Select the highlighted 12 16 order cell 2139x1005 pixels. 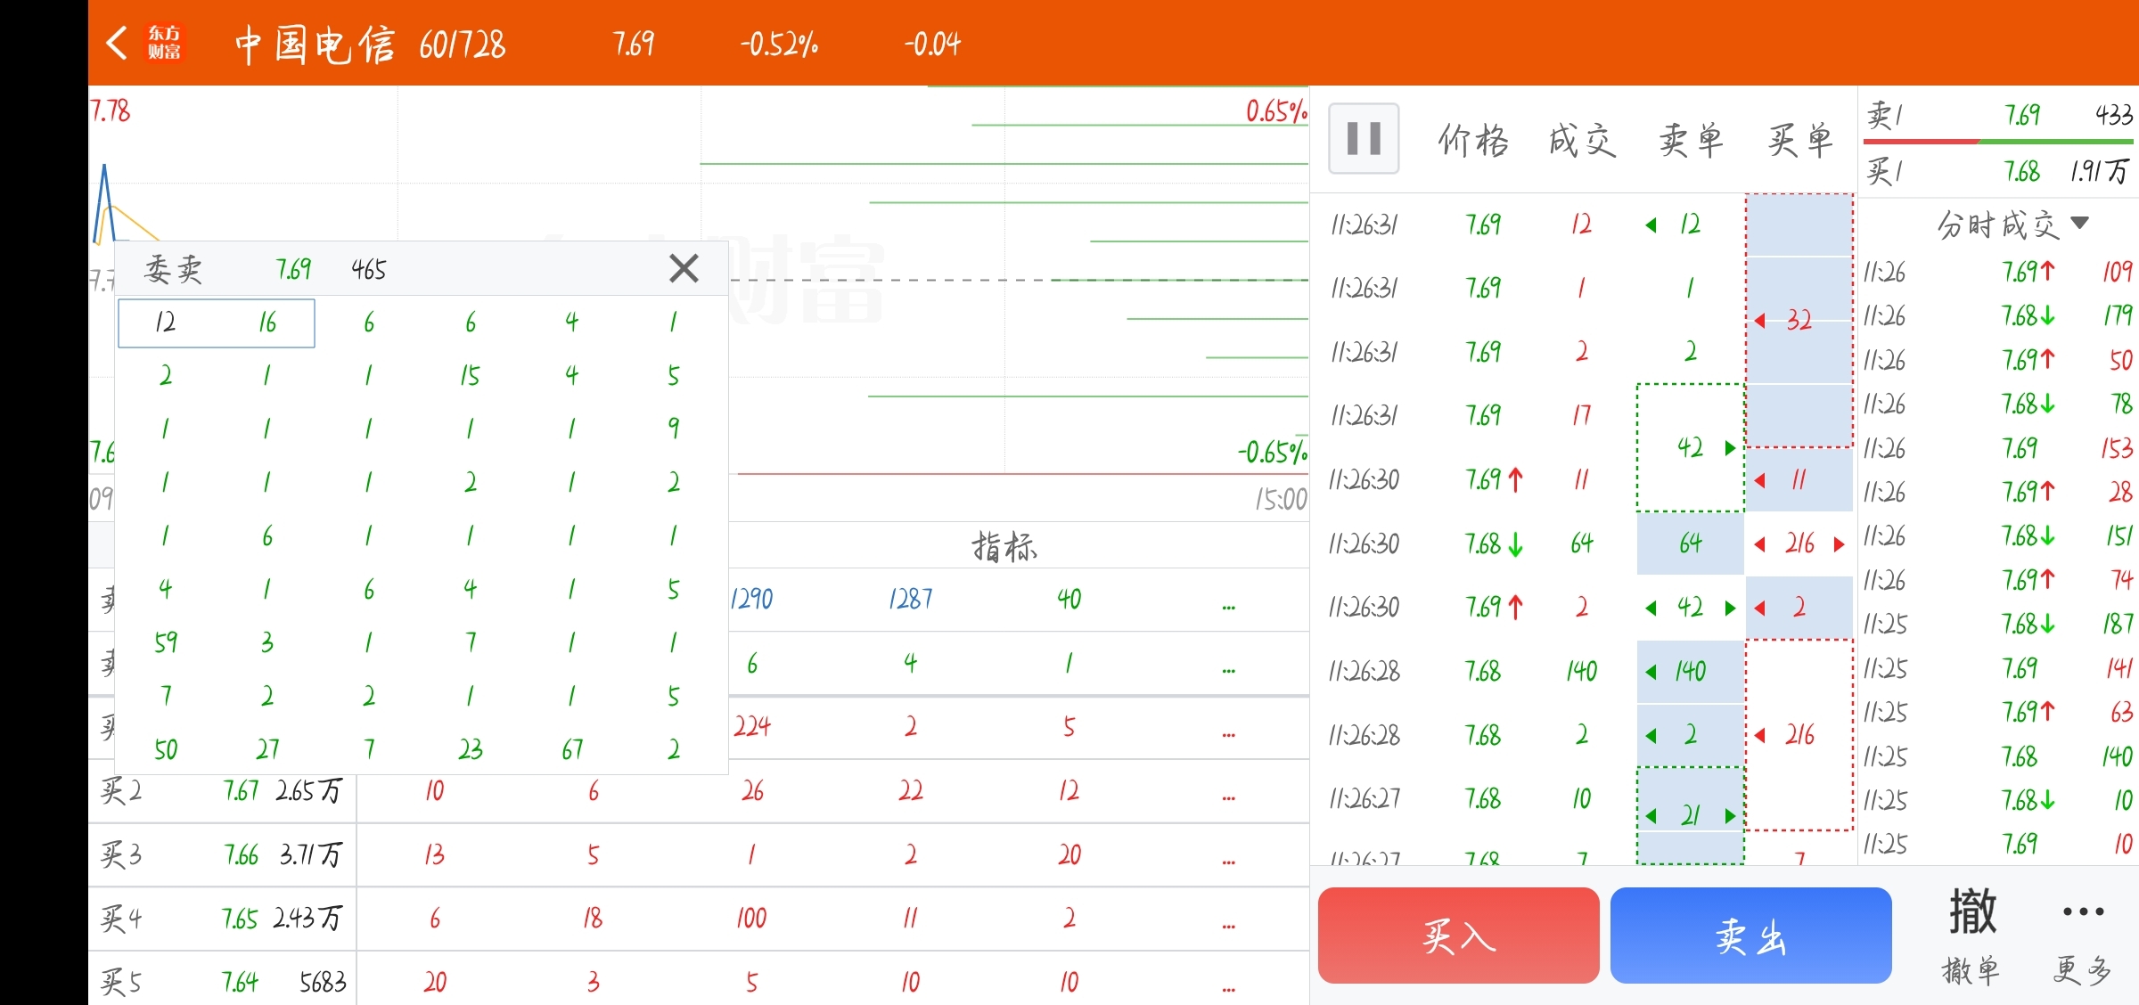[217, 323]
